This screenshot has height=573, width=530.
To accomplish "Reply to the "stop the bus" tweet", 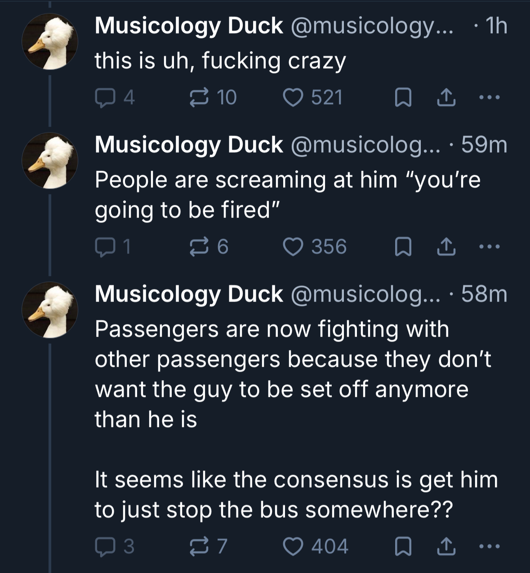I will pyautogui.click(x=104, y=546).
